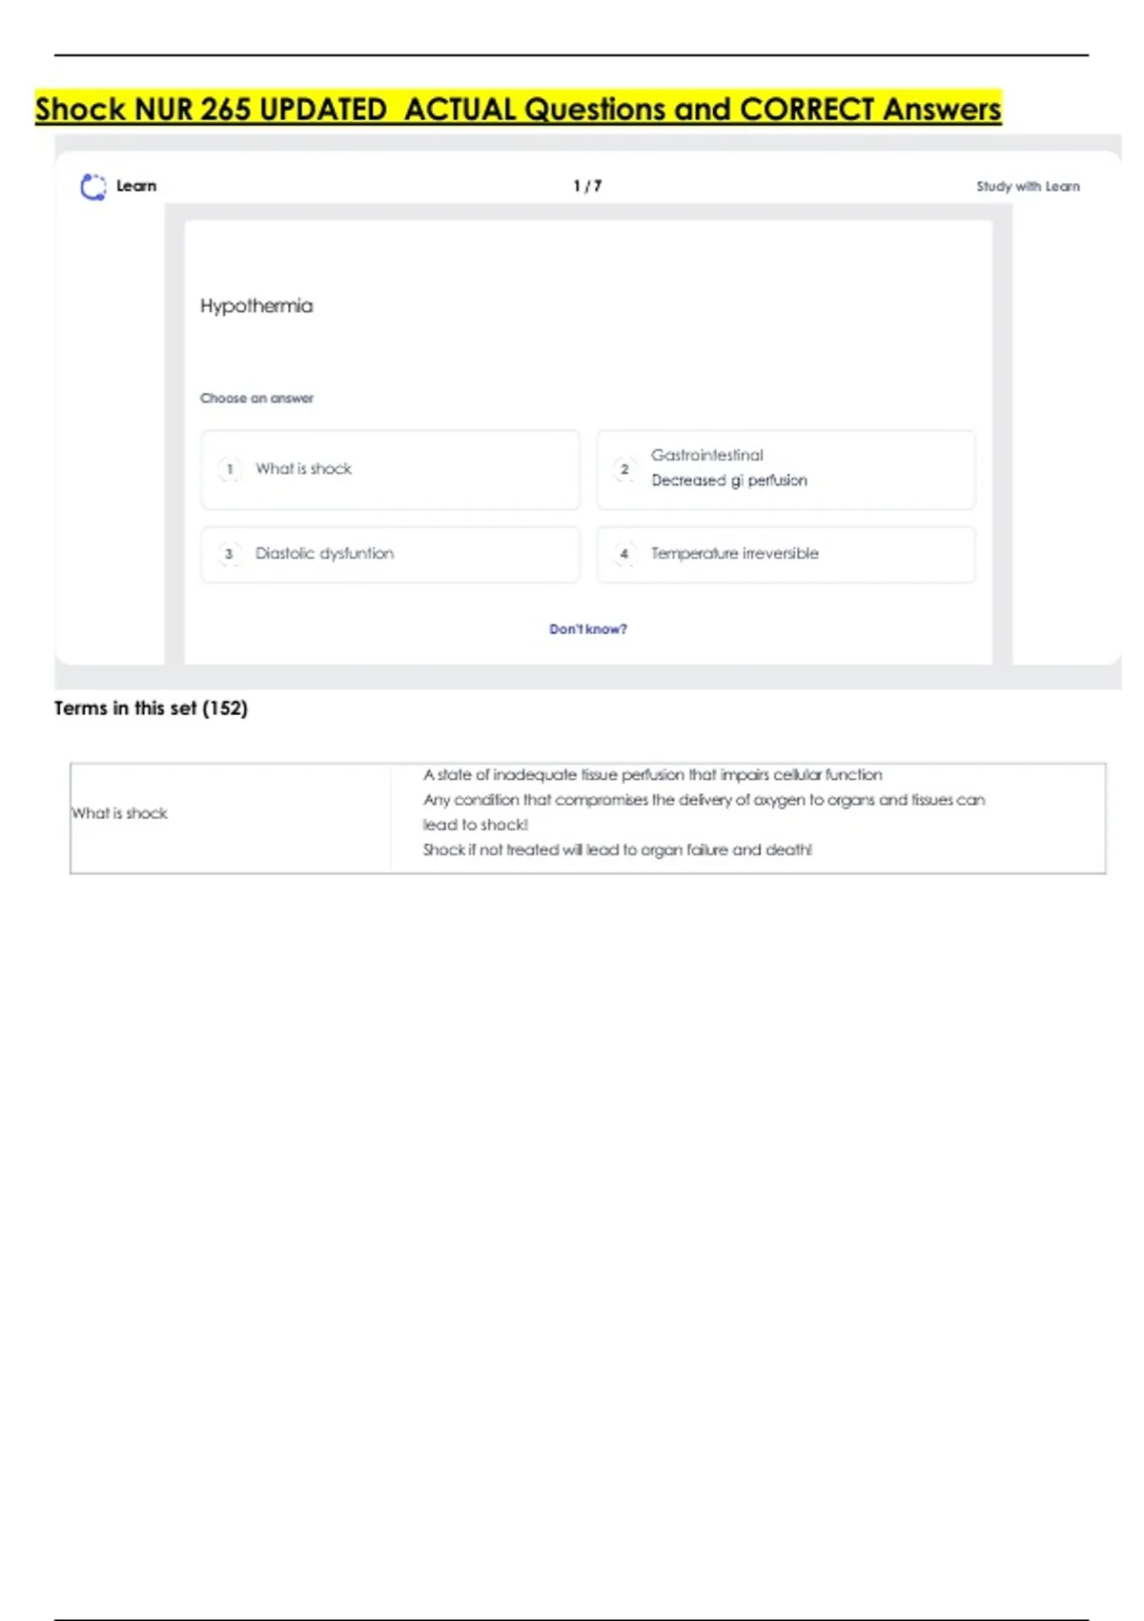Image resolution: width=1144 pixels, height=1621 pixels.
Task: Open the "Study with Learn" link
Action: click(x=1028, y=187)
